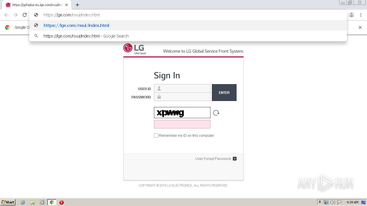Close the gsfsplus-eu.lge.com tab
The width and height of the screenshot is (367, 206).
[67, 5]
